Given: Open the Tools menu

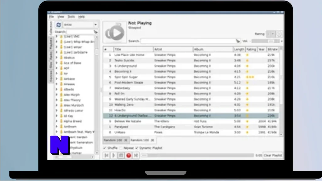Looking at the screenshot, I should (71, 17).
